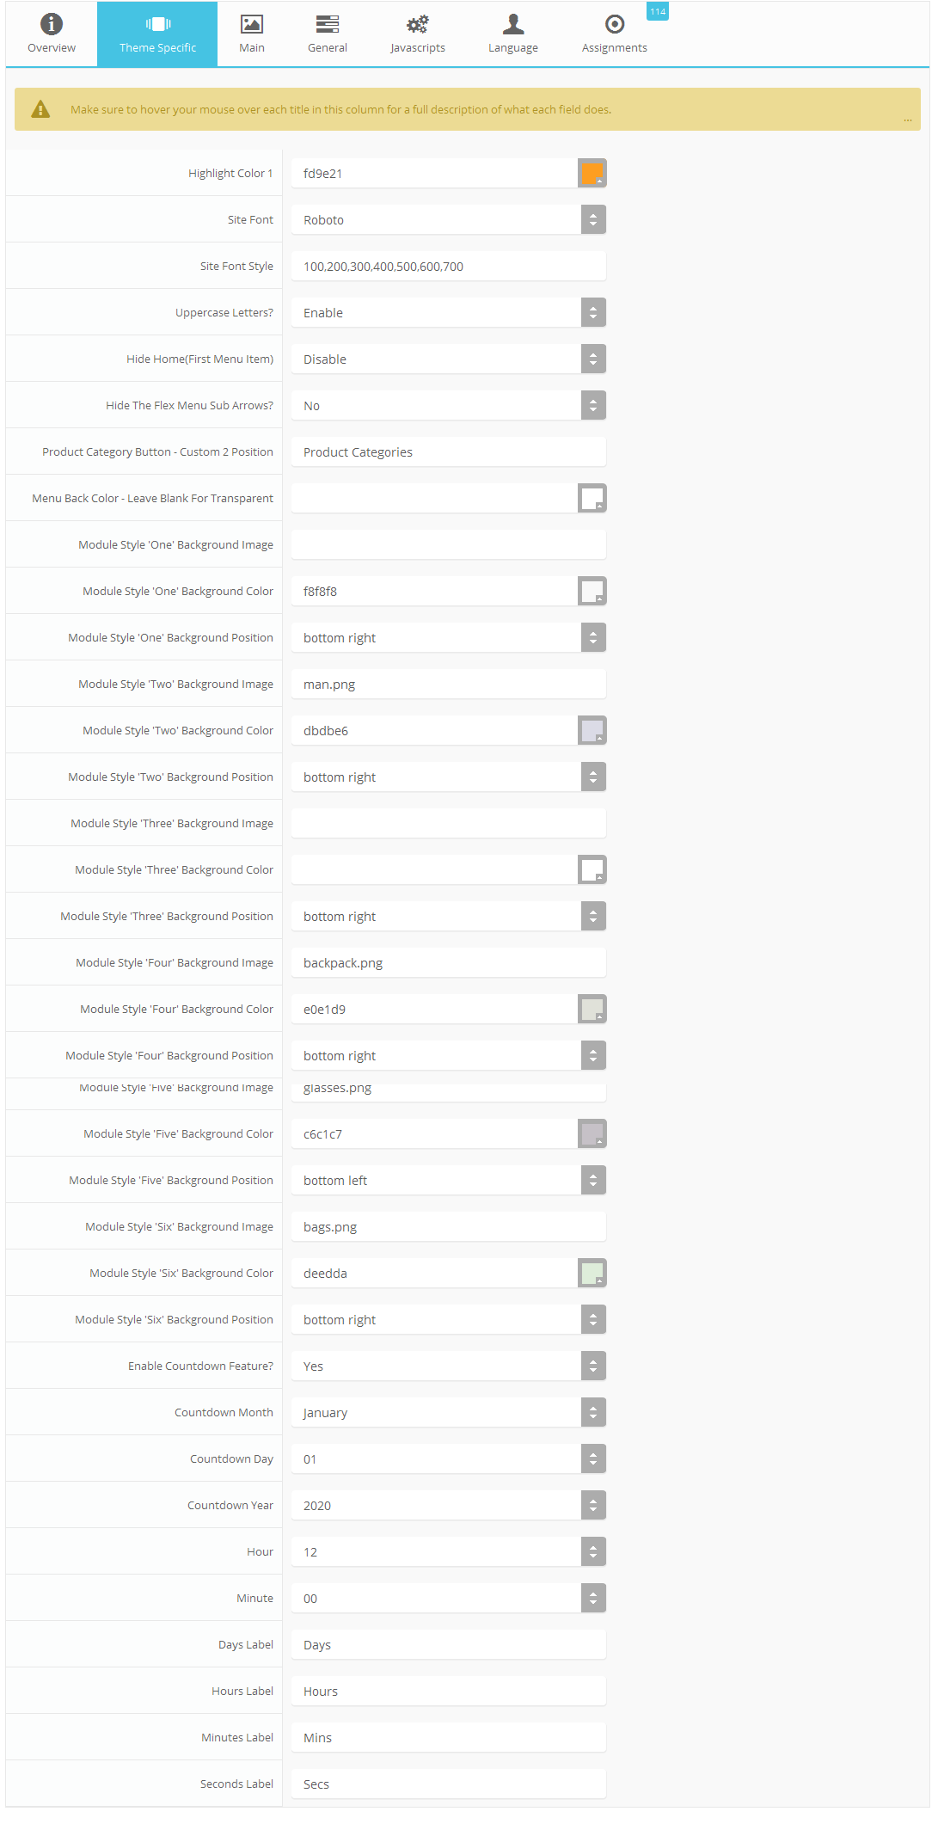The width and height of the screenshot is (938, 1836).
Task: Click the Site Font Style input field
Action: click(x=449, y=266)
